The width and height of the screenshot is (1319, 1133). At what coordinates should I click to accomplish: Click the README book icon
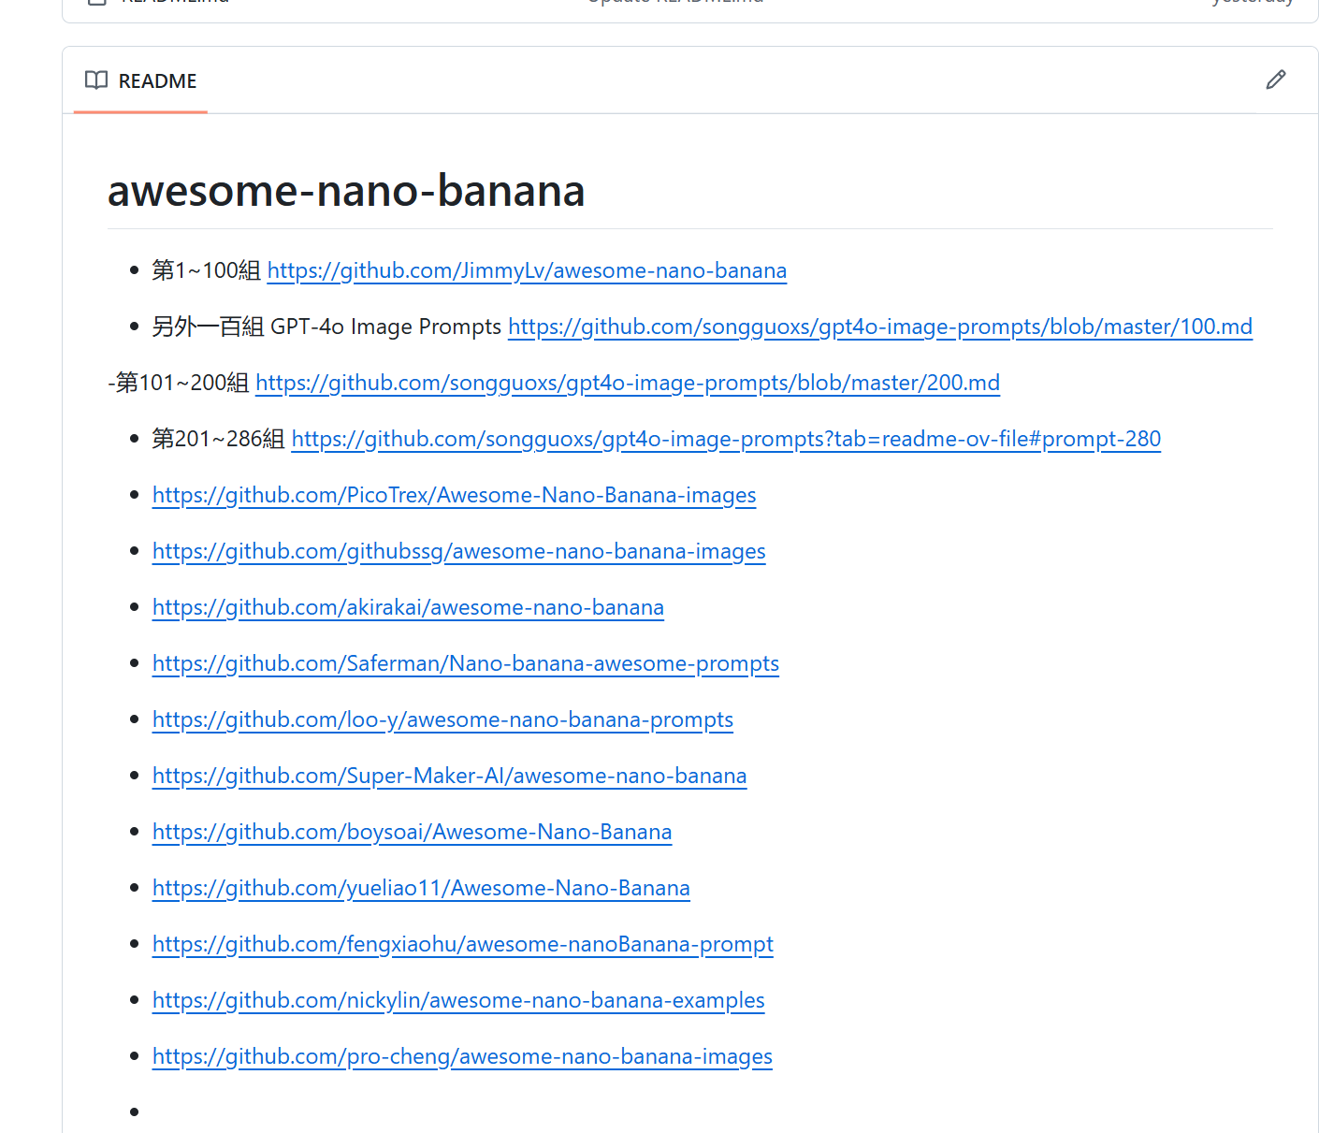click(x=96, y=80)
